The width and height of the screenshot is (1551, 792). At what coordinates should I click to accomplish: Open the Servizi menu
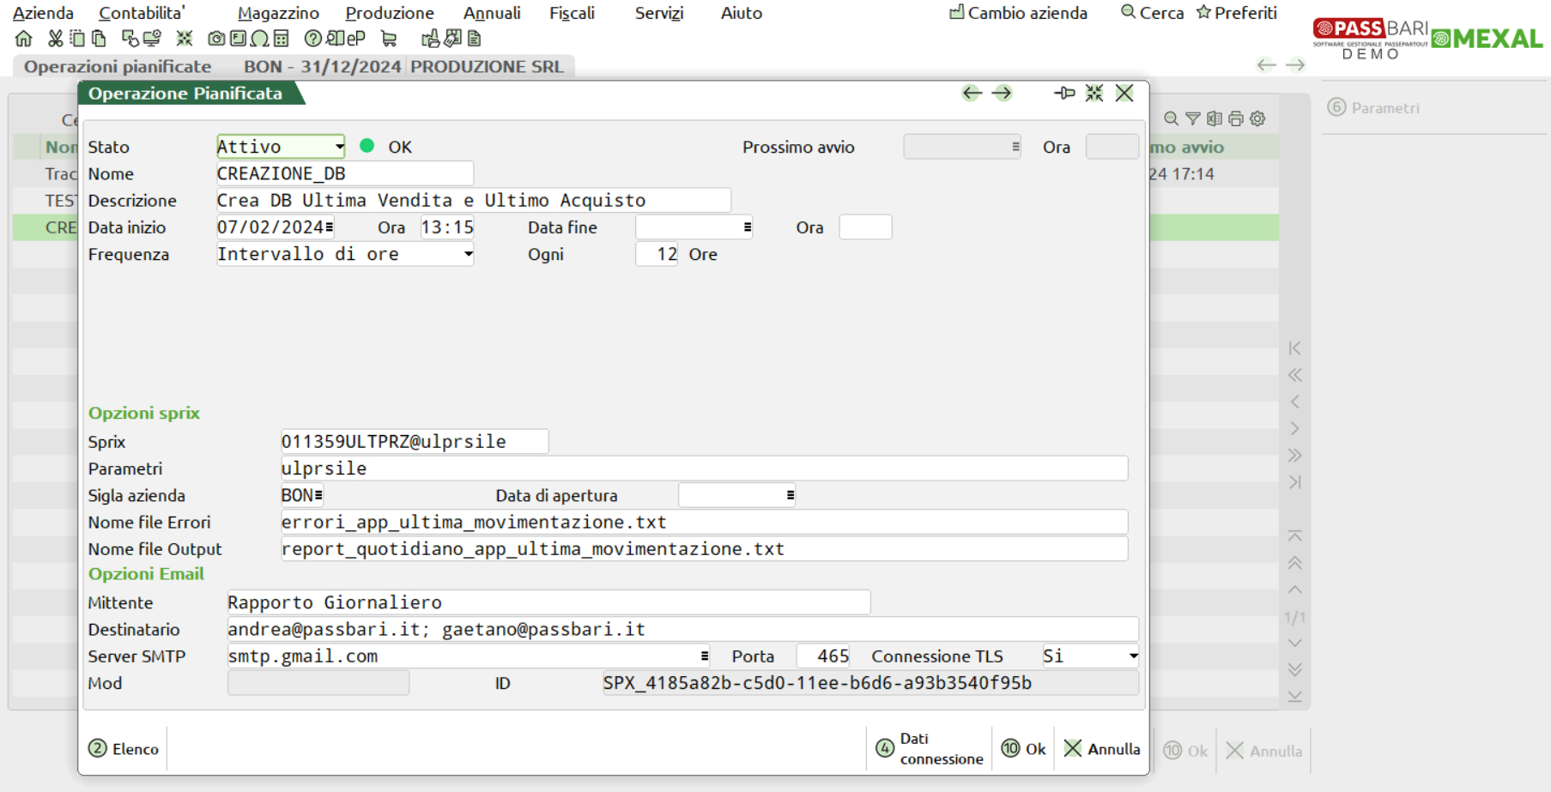pyautogui.click(x=658, y=13)
